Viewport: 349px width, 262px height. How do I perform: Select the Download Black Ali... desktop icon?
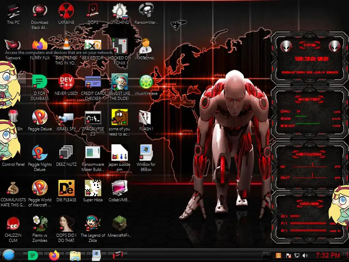(40, 17)
